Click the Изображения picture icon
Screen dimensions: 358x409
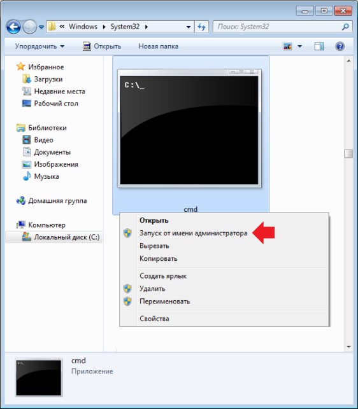coord(26,164)
